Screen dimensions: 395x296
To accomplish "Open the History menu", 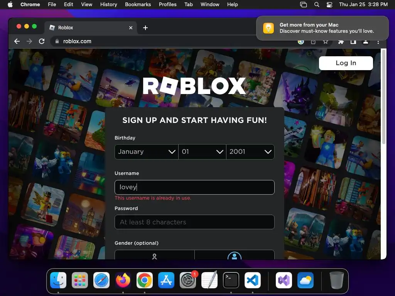I will [x=108, y=4].
